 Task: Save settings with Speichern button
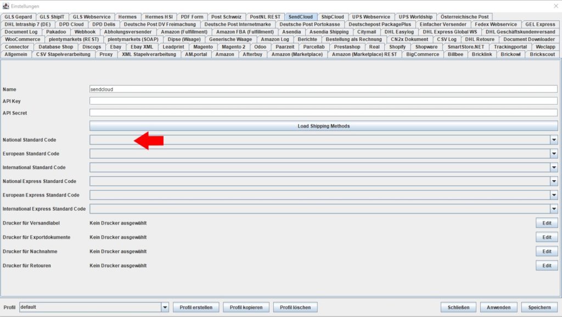(x=539, y=307)
